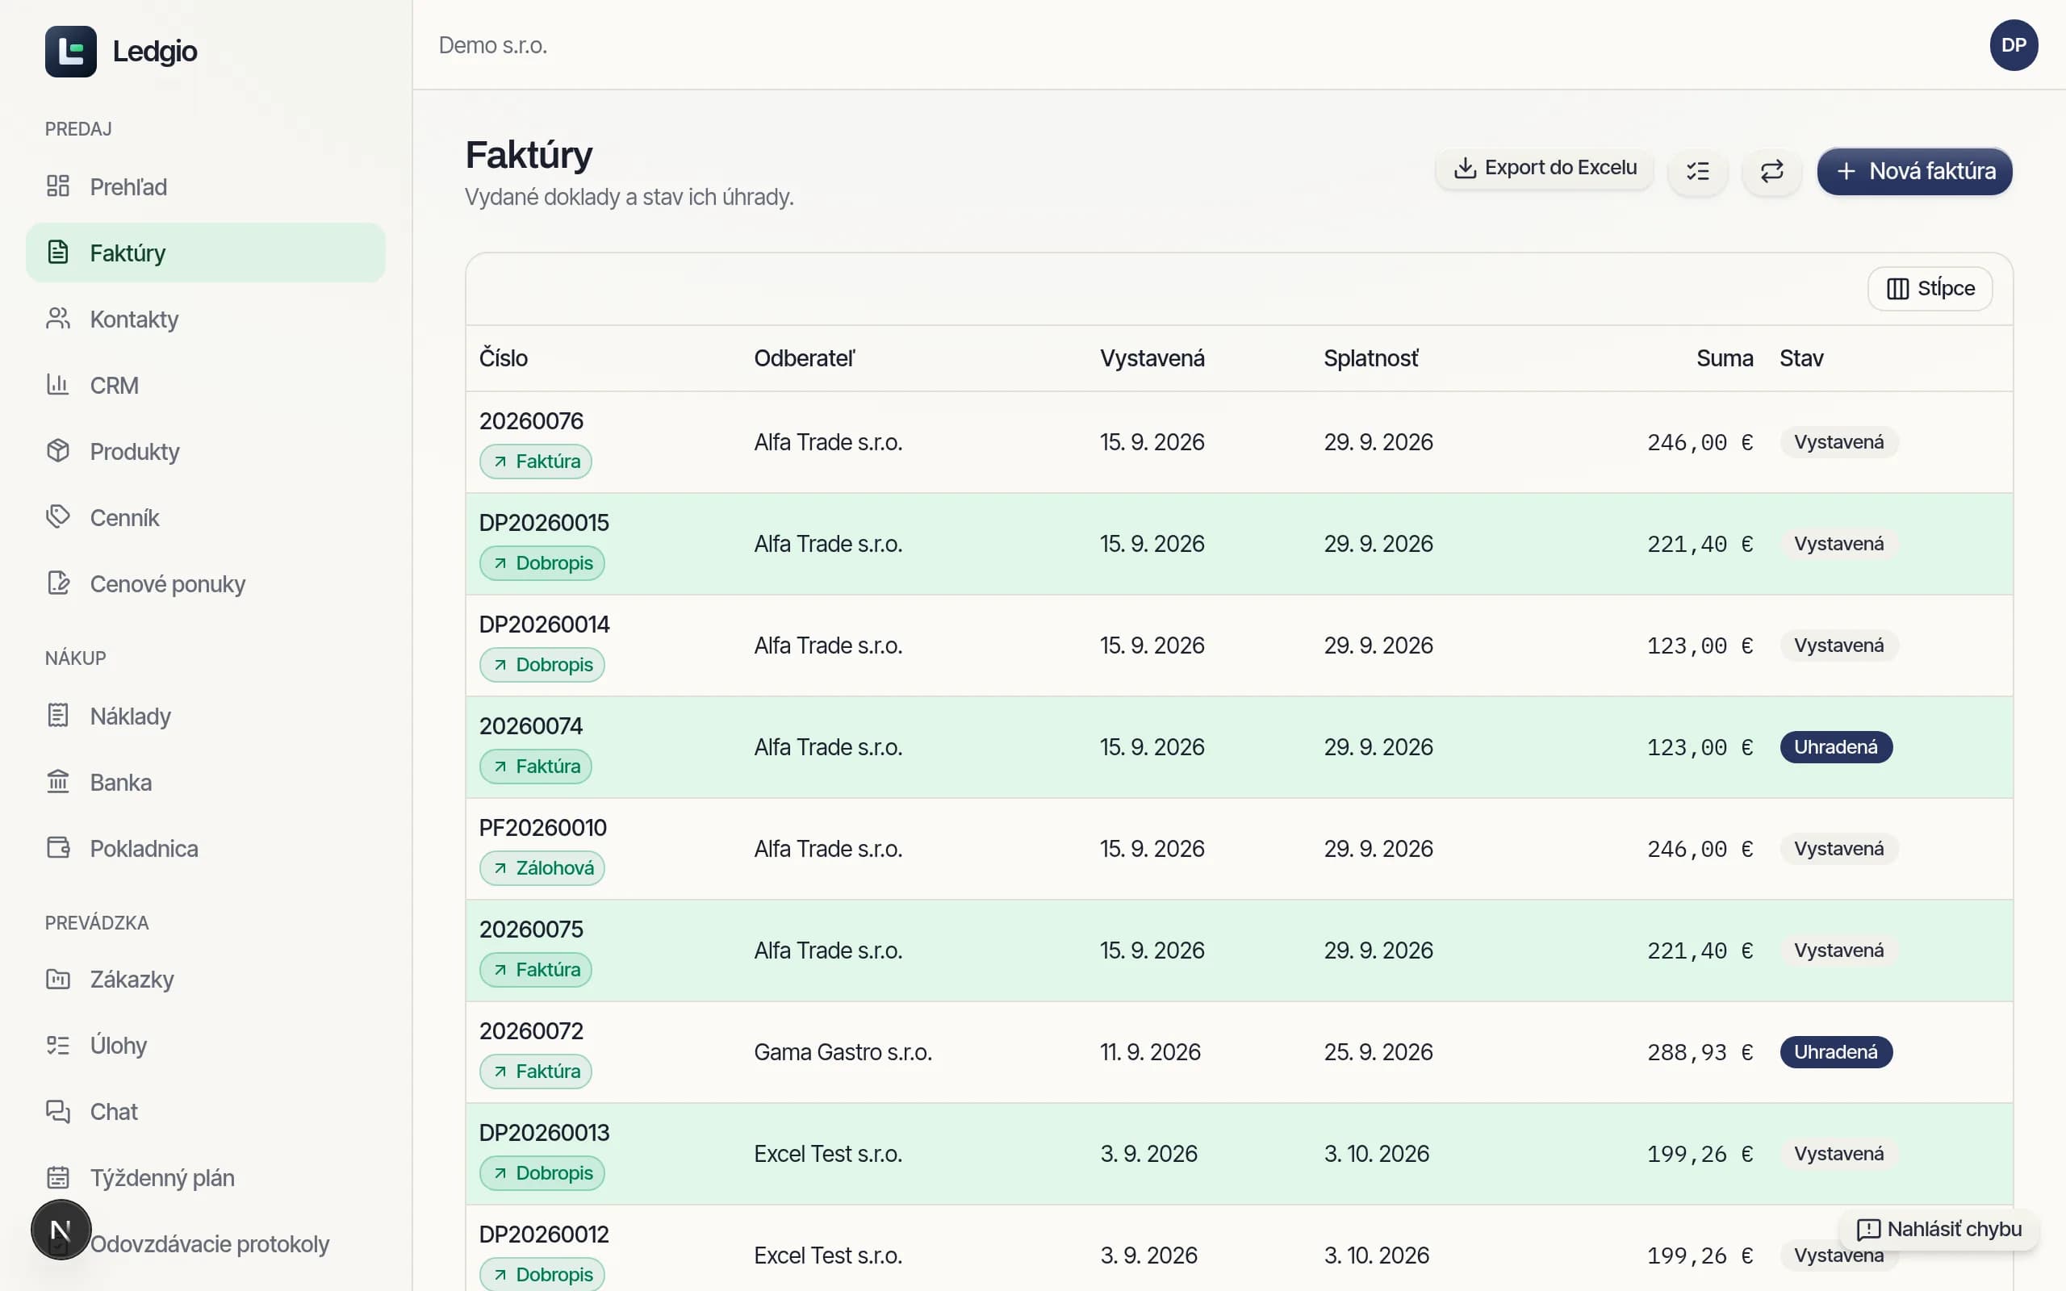Screen dimensions: 2066x1291
Task: Click the CRM chart icon
Action: coord(58,385)
